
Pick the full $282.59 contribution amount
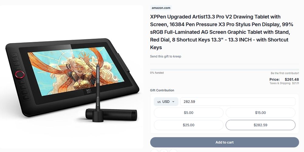coord(261,125)
